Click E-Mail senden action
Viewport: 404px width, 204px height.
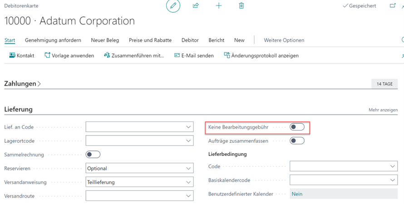(x=194, y=55)
